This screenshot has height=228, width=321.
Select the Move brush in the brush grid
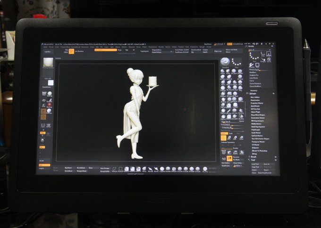pos(223,82)
